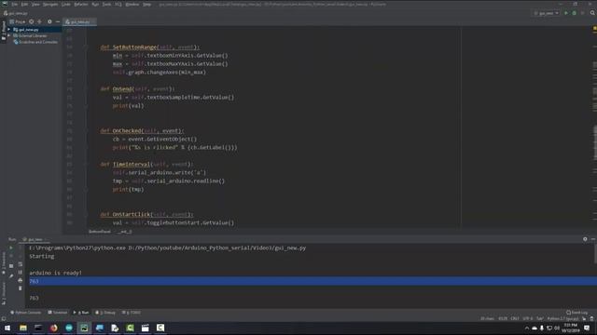The height and width of the screenshot is (335, 597).
Task: Open Arduino IDE from taskbar
Action: (69, 328)
